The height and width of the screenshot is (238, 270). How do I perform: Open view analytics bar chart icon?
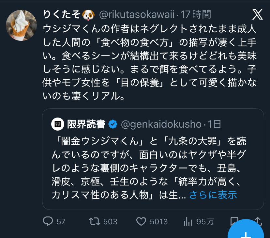coord(187,222)
